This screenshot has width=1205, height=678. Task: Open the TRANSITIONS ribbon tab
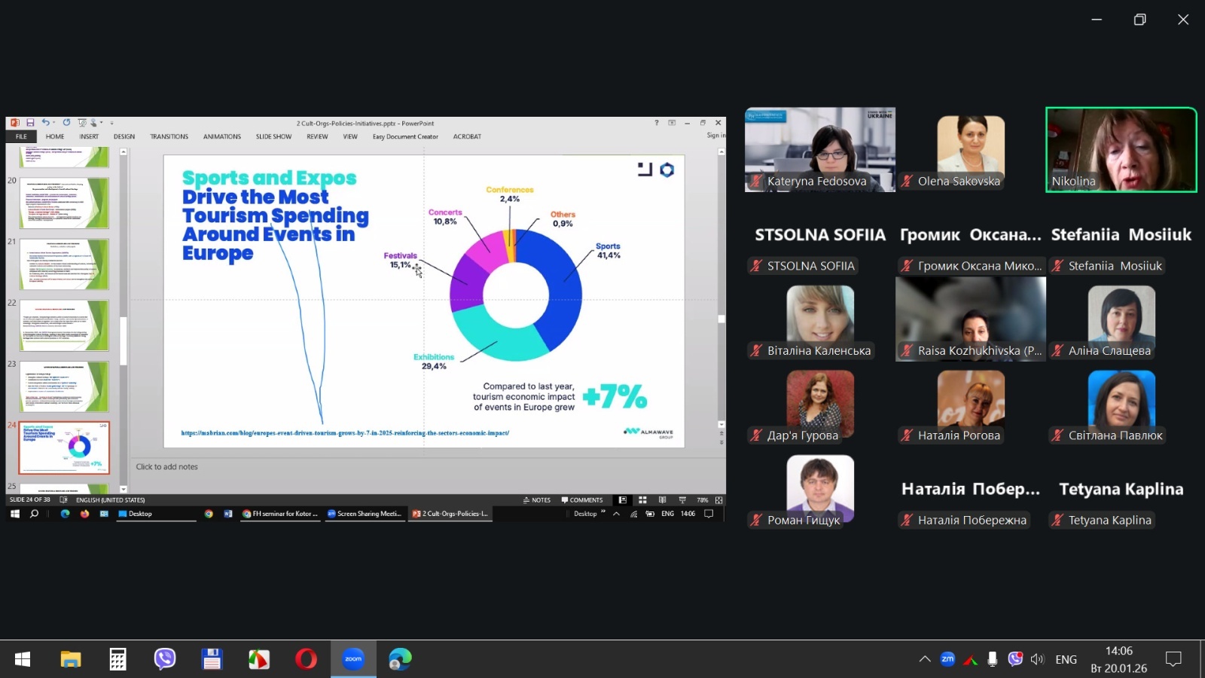(x=169, y=136)
